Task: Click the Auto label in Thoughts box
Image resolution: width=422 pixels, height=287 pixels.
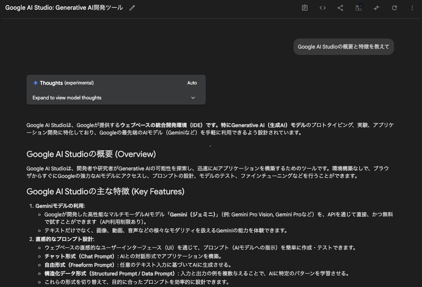Action: pyautogui.click(x=192, y=83)
